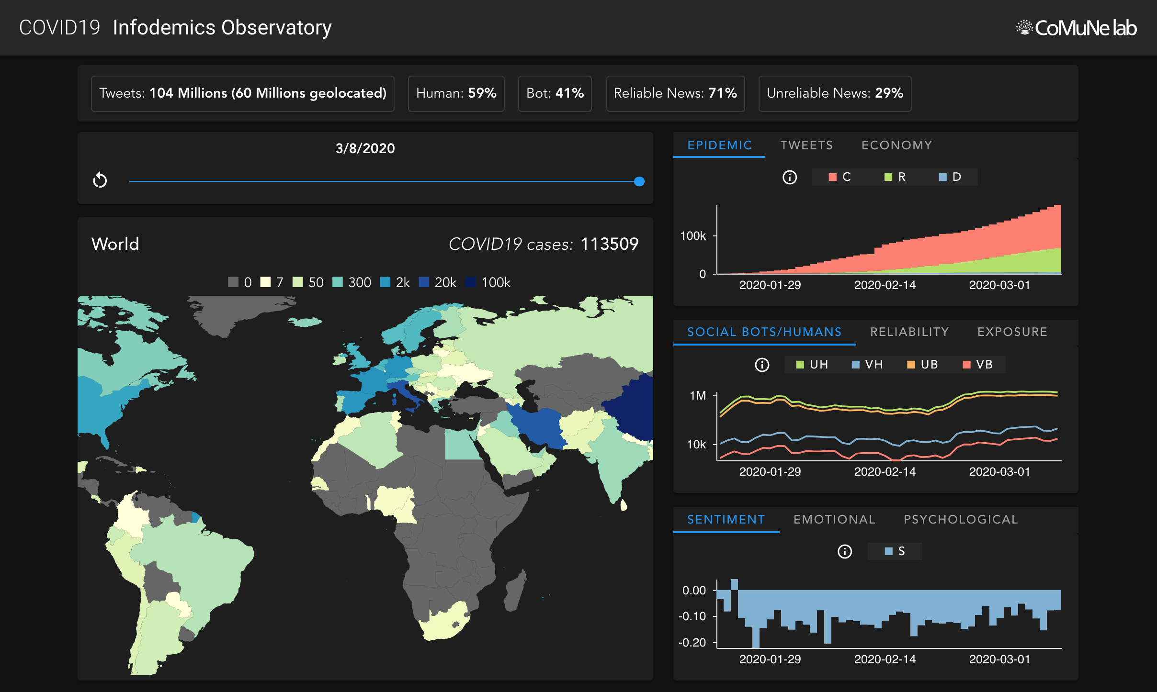1157x692 pixels.
Task: Click the replay timeline circular arrow icon
Action: coord(100,180)
